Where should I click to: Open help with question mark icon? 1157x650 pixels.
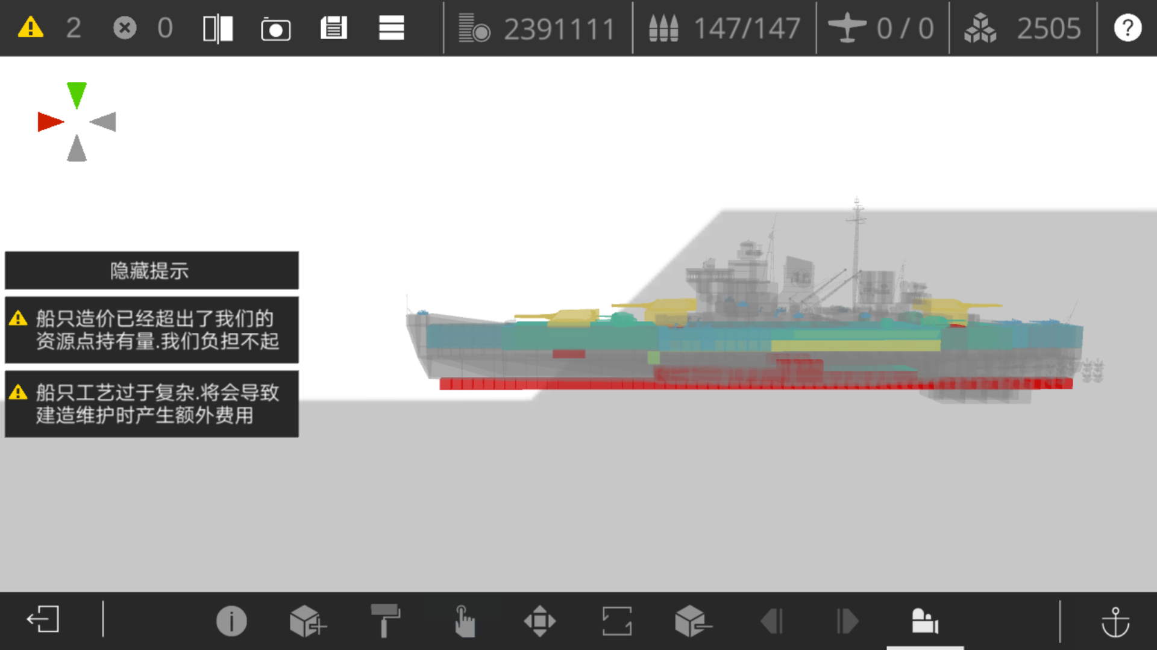point(1127,28)
